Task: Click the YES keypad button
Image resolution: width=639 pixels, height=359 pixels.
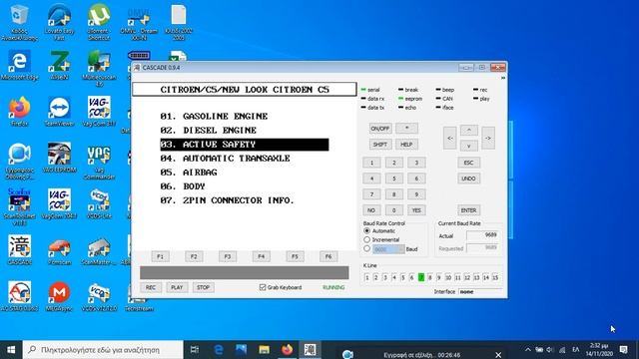Action: [x=416, y=210]
